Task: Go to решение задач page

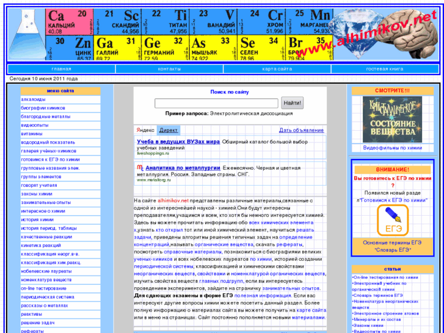Action: pyautogui.click(x=38, y=323)
